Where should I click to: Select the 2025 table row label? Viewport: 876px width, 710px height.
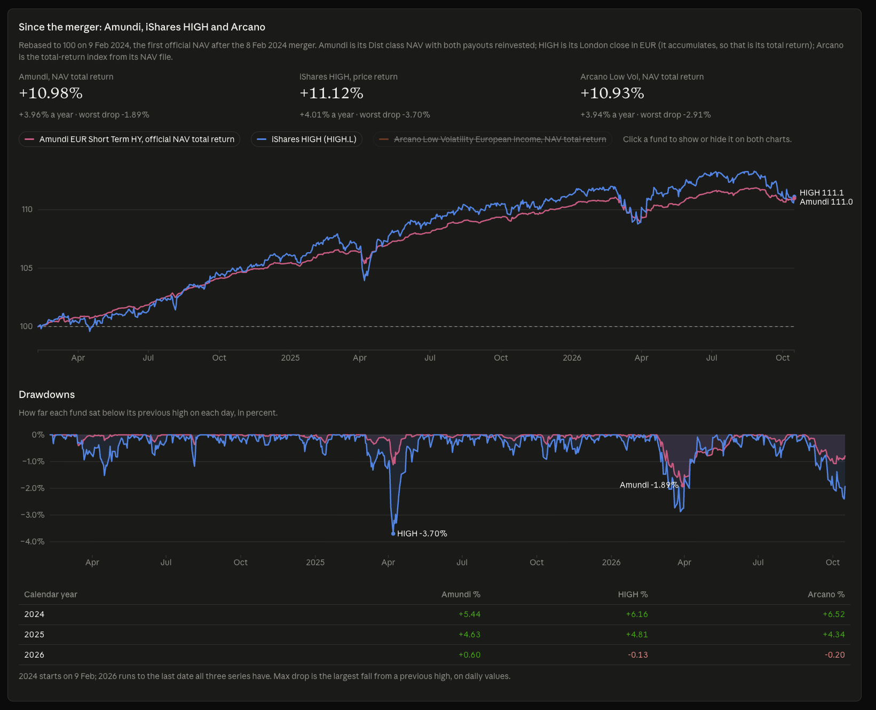34,635
